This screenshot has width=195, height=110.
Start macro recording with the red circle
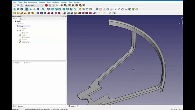46,5
